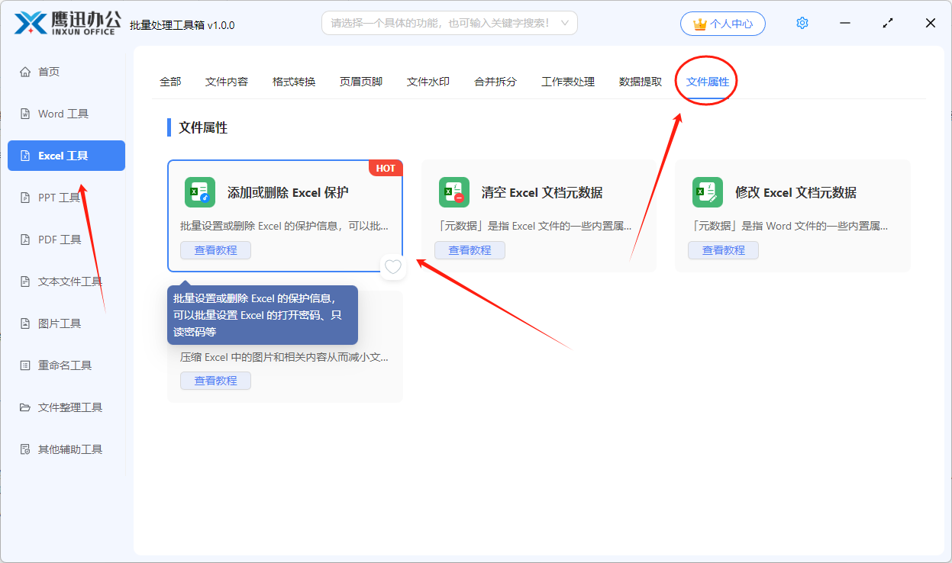Open the 文件整理工具 section
The image size is (952, 563).
[x=64, y=407]
